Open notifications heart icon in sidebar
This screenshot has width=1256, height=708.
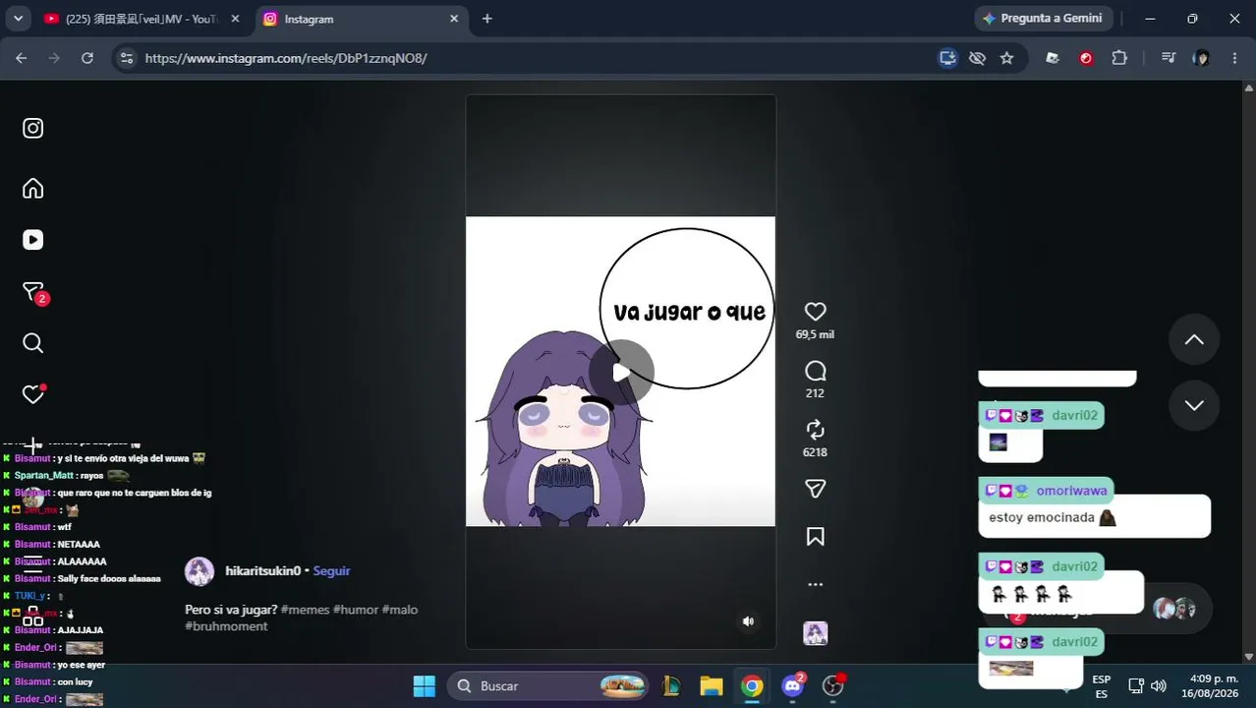click(32, 394)
